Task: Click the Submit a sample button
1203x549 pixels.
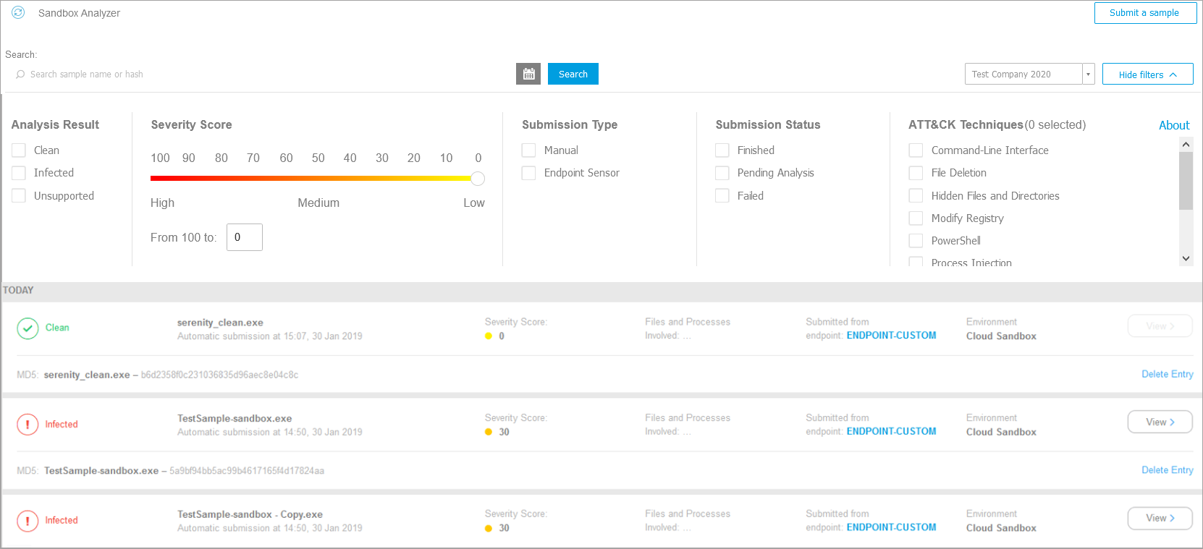Action: [1144, 13]
